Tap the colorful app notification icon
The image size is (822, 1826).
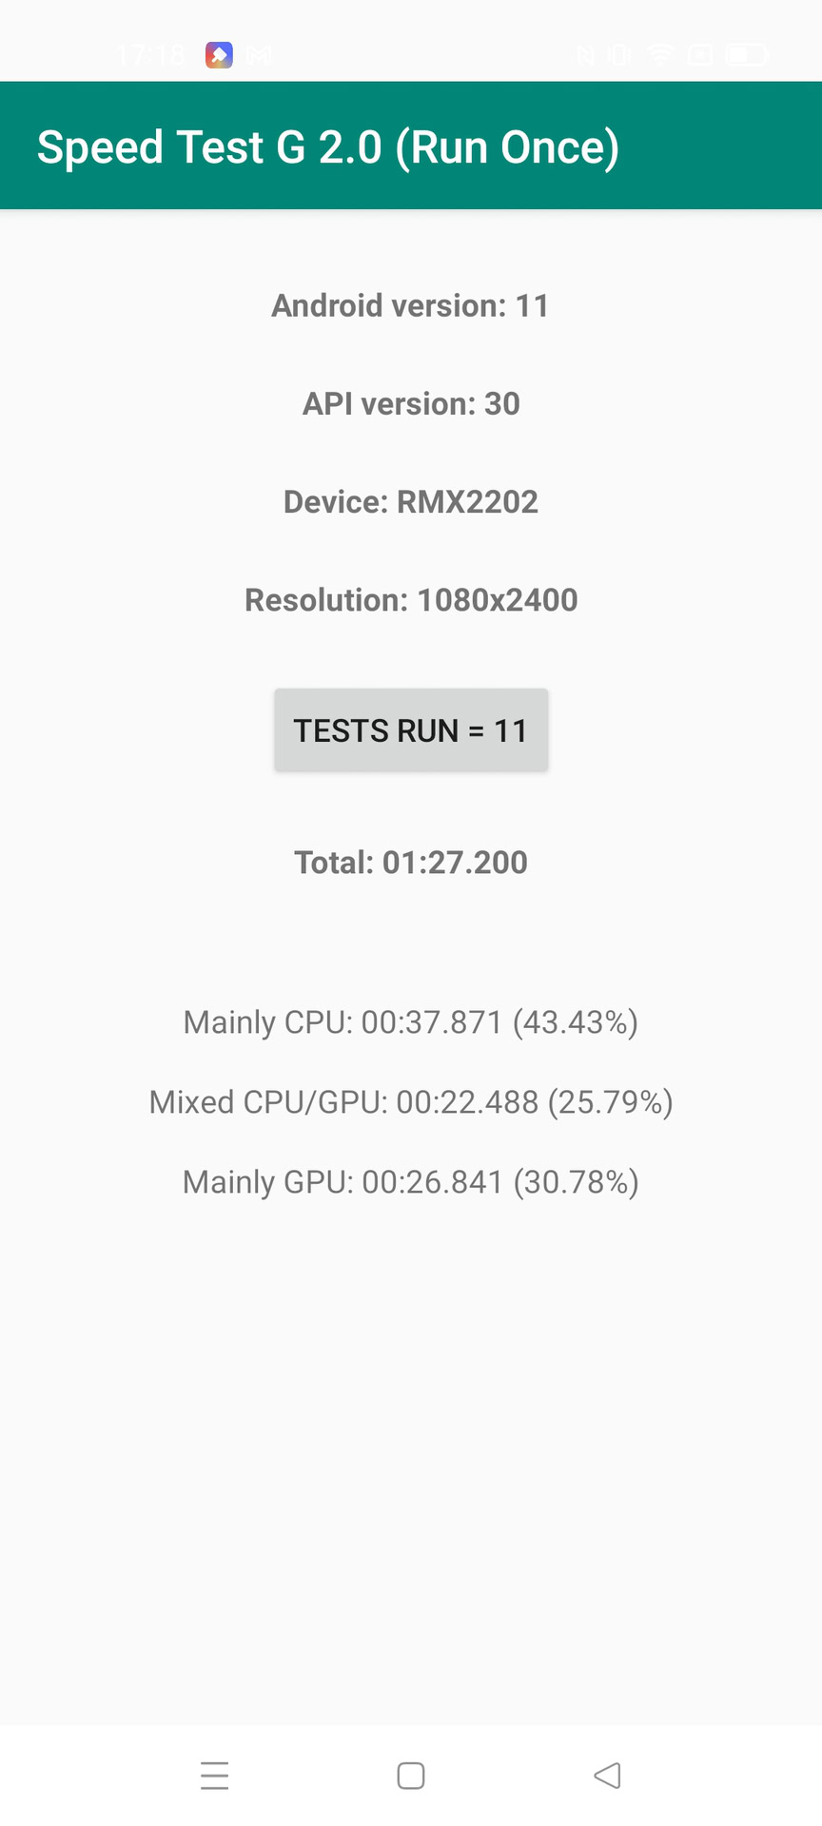(219, 55)
